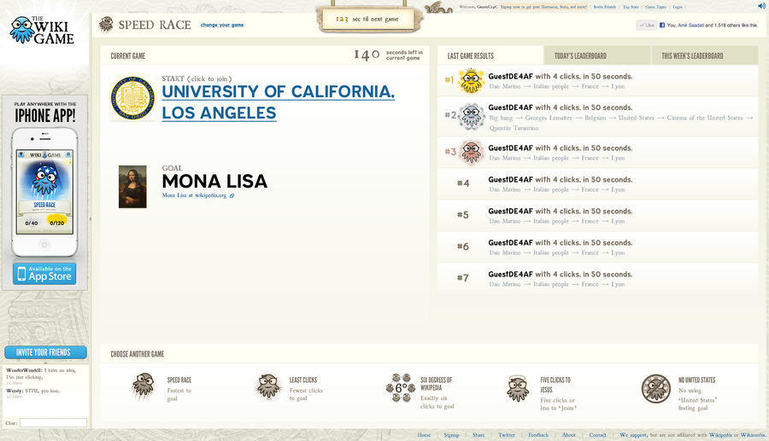Mute sound with the speaker icon

(761, 6)
